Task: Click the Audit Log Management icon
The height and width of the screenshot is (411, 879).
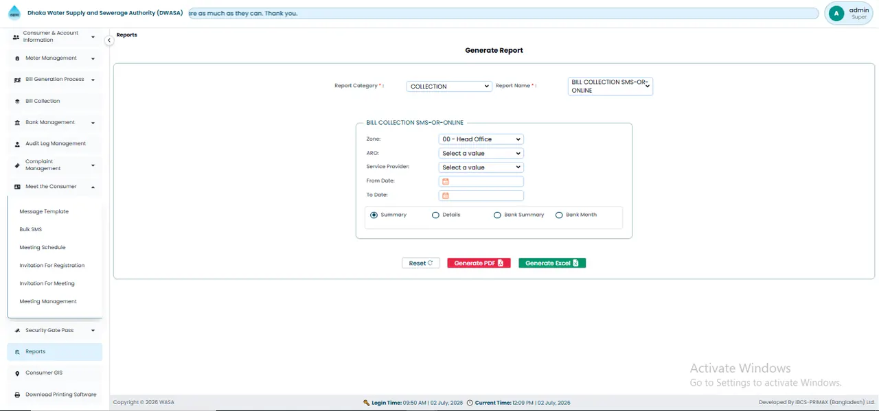Action: pos(17,144)
